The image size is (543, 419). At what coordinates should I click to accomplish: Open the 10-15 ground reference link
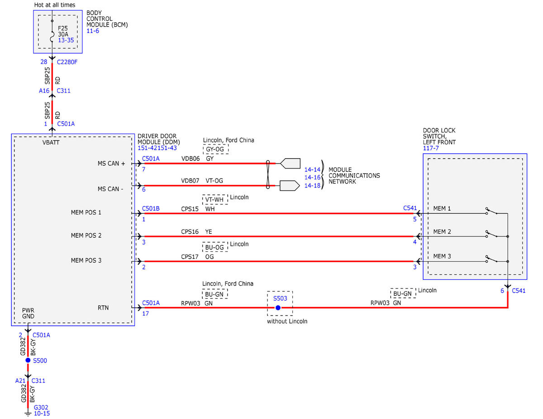point(42,413)
